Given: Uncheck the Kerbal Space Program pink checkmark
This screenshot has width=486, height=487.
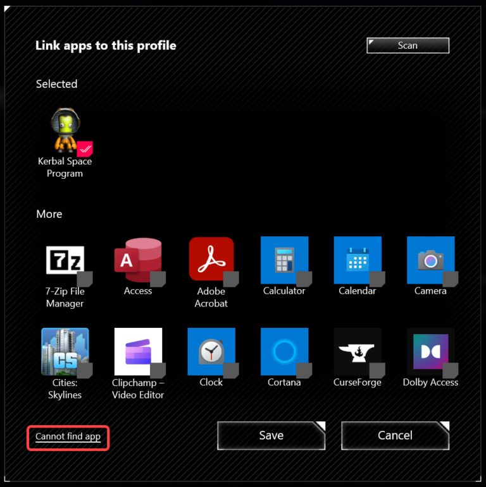Looking at the screenshot, I should [x=85, y=149].
